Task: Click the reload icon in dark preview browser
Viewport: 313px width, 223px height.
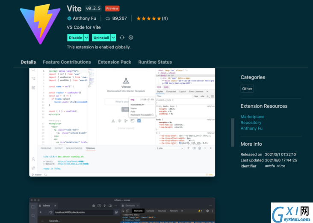Action: click(x=51, y=212)
